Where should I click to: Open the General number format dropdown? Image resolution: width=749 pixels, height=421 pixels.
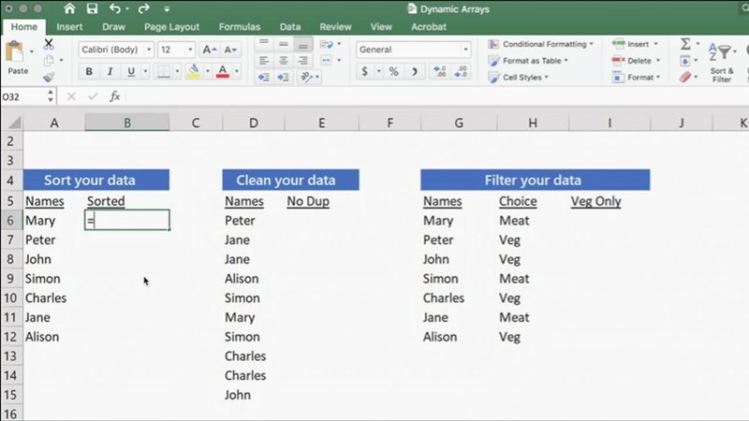point(413,50)
